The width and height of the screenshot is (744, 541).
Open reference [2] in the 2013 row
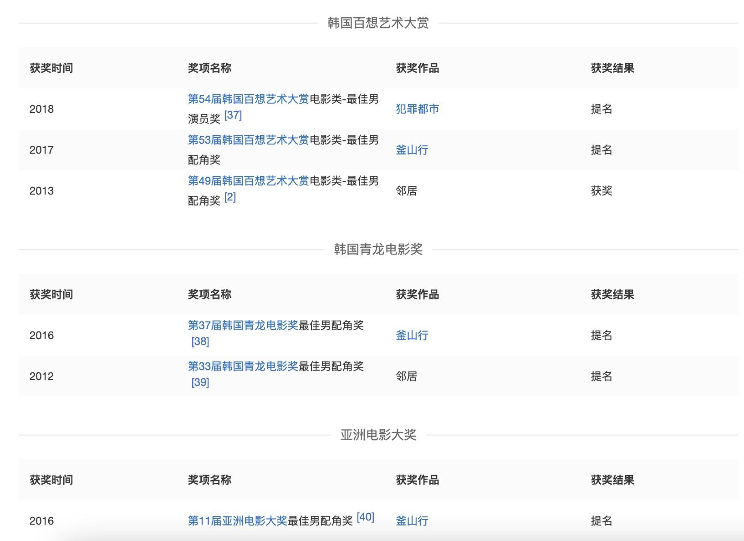pyautogui.click(x=230, y=197)
